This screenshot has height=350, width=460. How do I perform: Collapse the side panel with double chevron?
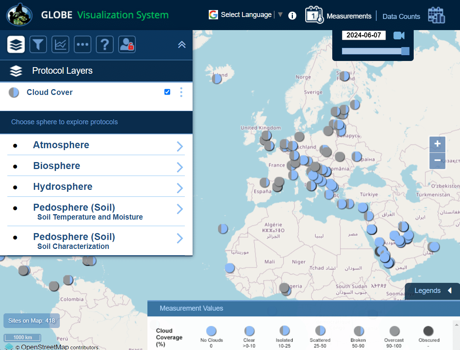pyautogui.click(x=182, y=44)
